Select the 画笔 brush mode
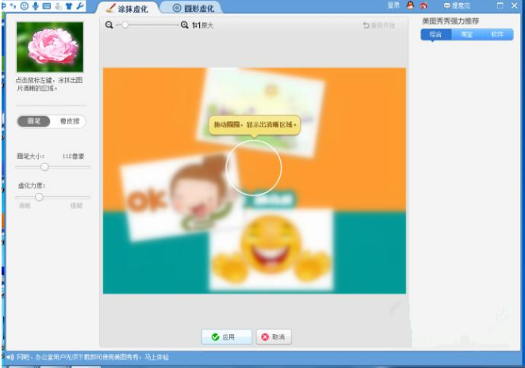 pos(34,121)
